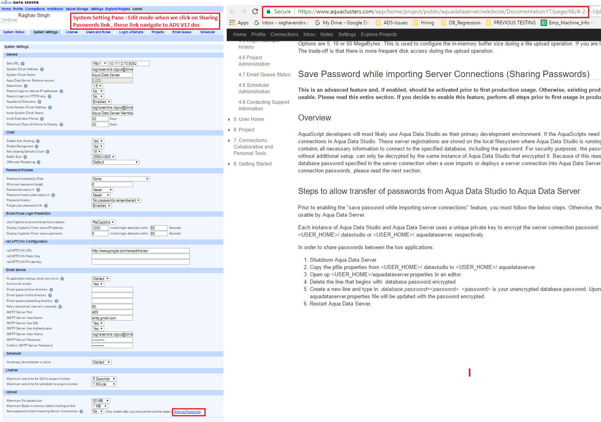Open the Password history dropdown
Image resolution: width=601 pixels, height=422 pixels.
point(116,200)
